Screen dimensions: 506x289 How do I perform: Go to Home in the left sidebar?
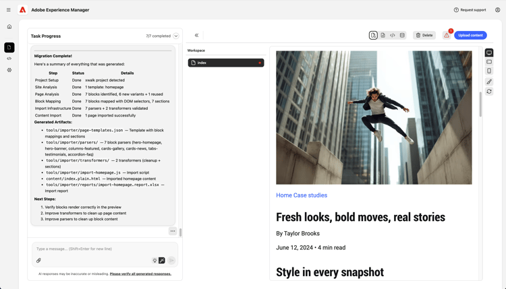[x=9, y=27]
